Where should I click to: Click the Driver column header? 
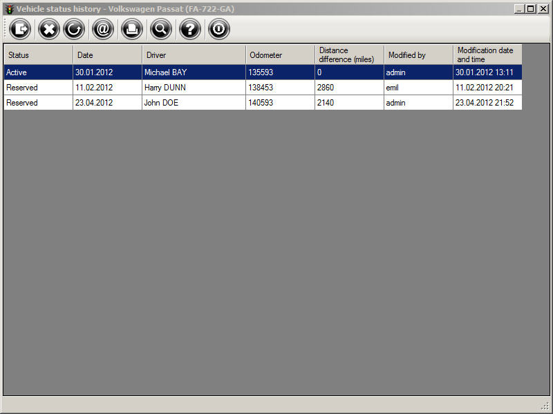coord(194,55)
